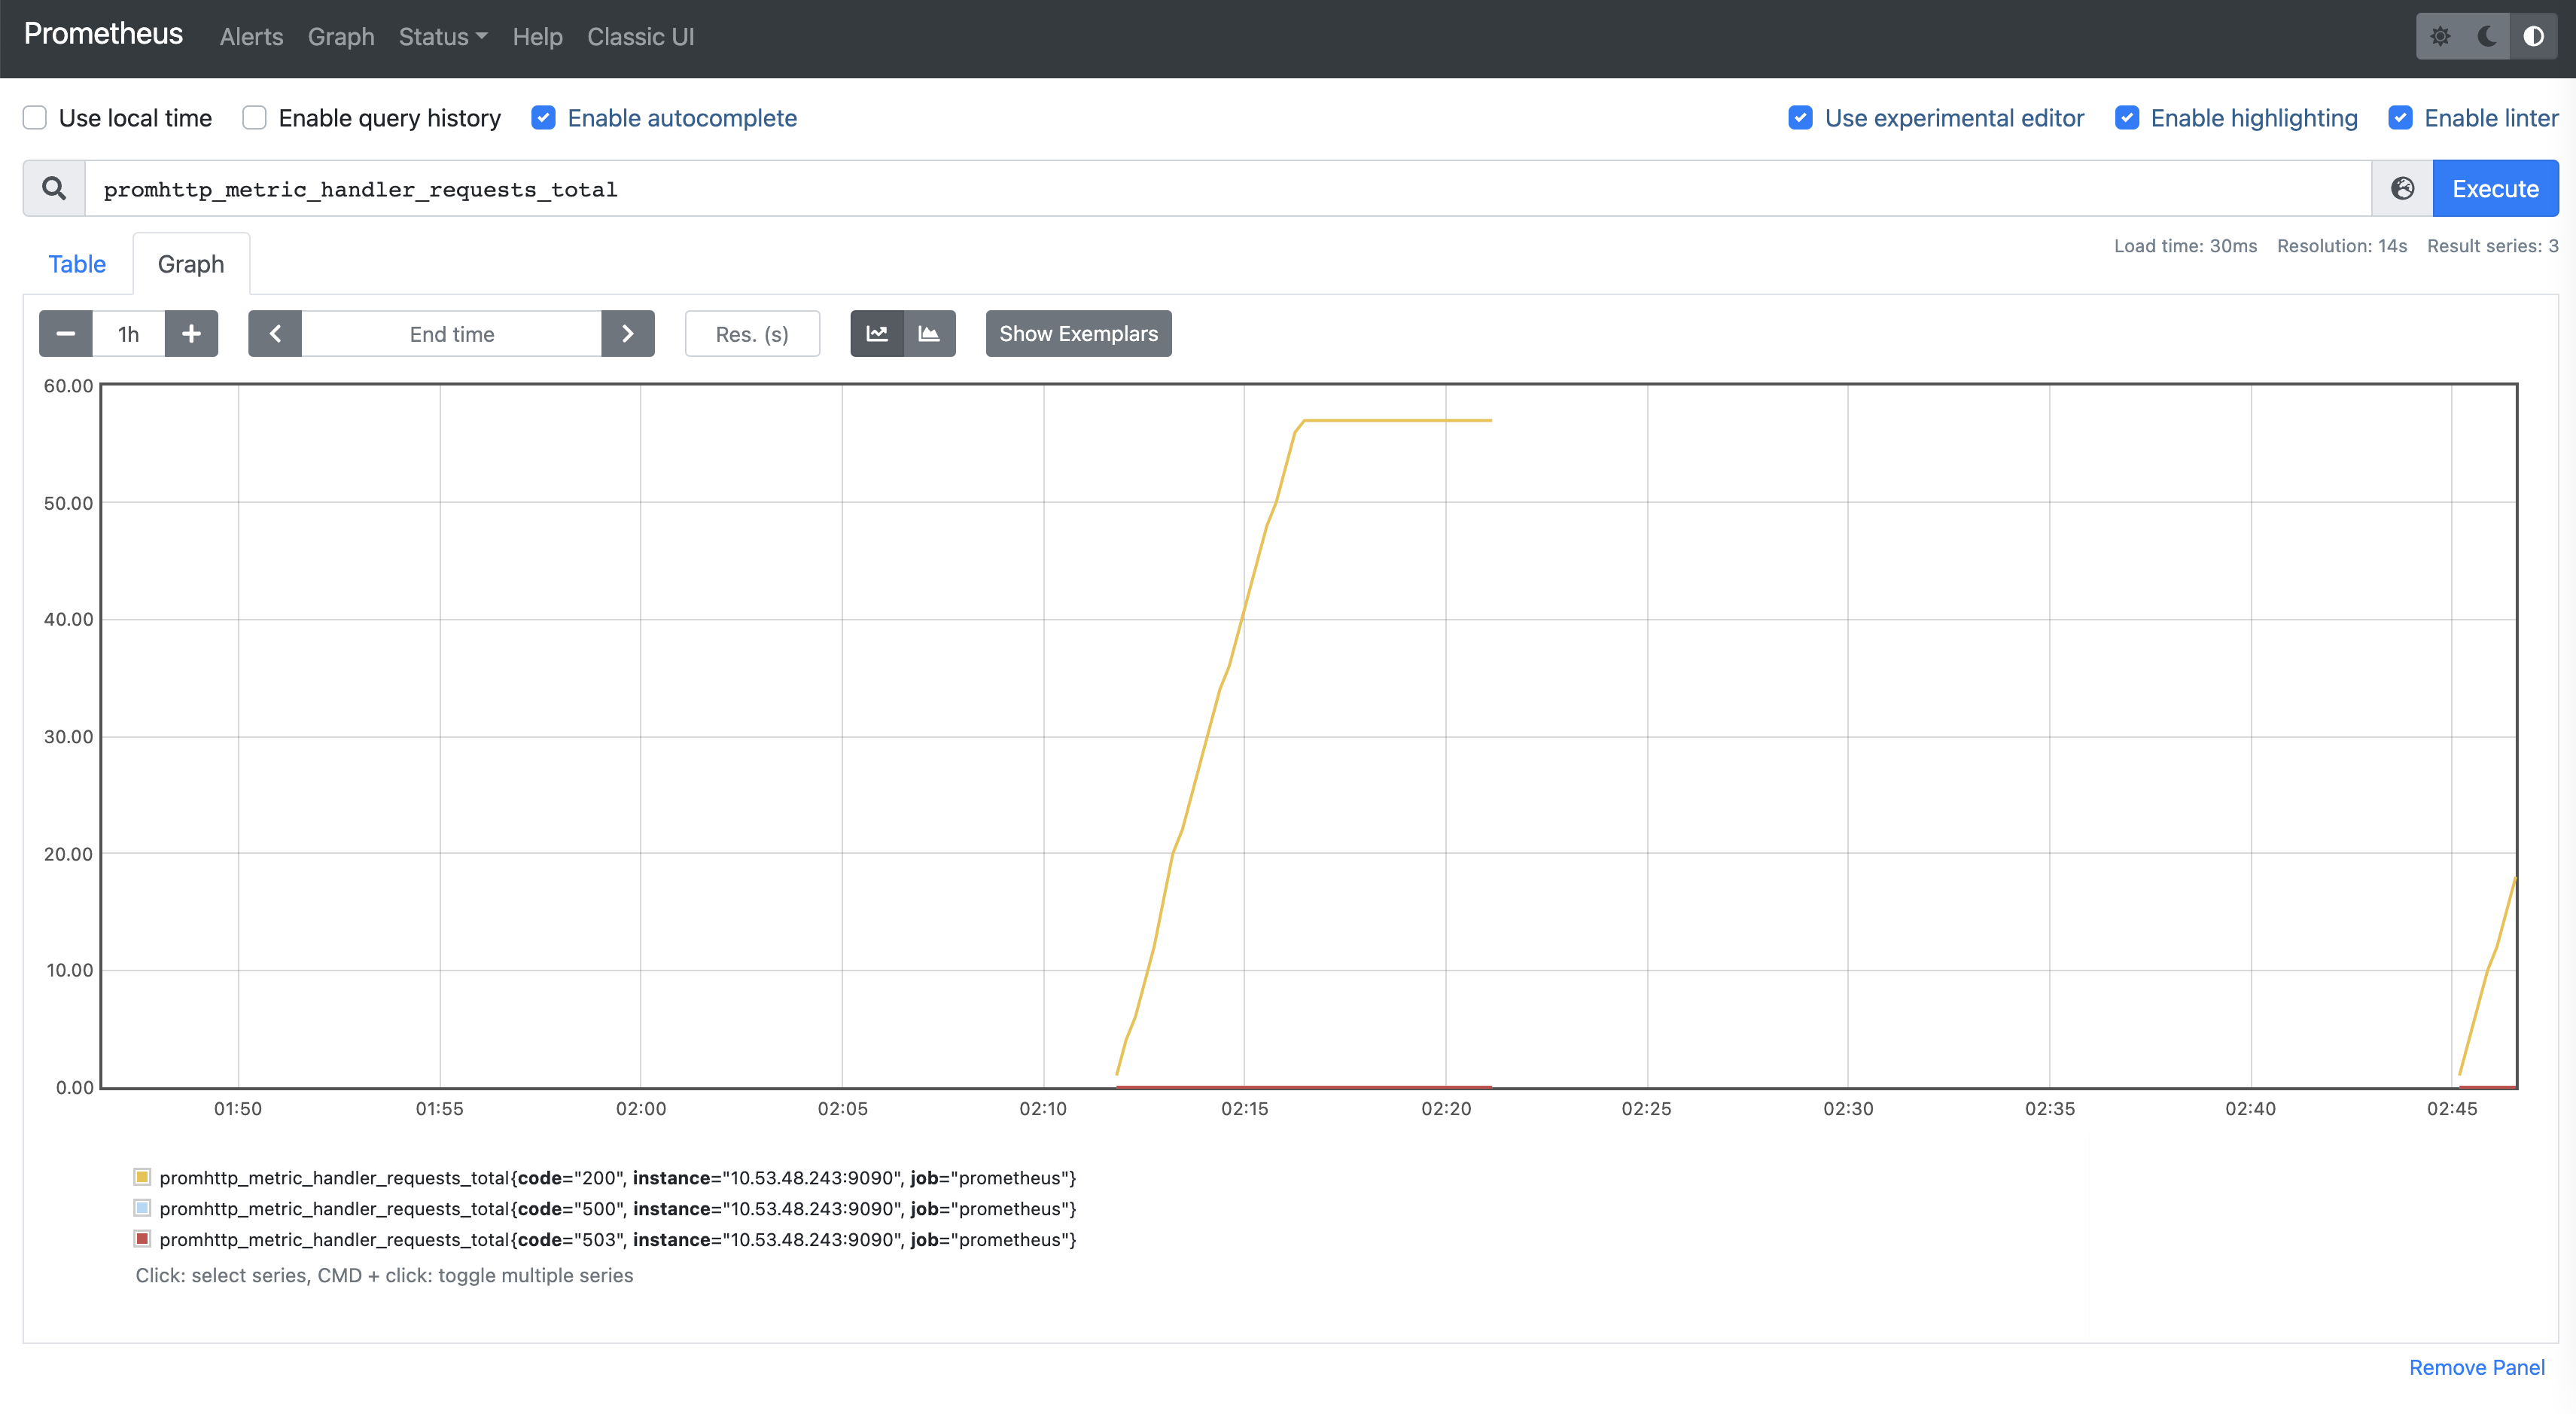Move end time forward with right chevron

627,333
